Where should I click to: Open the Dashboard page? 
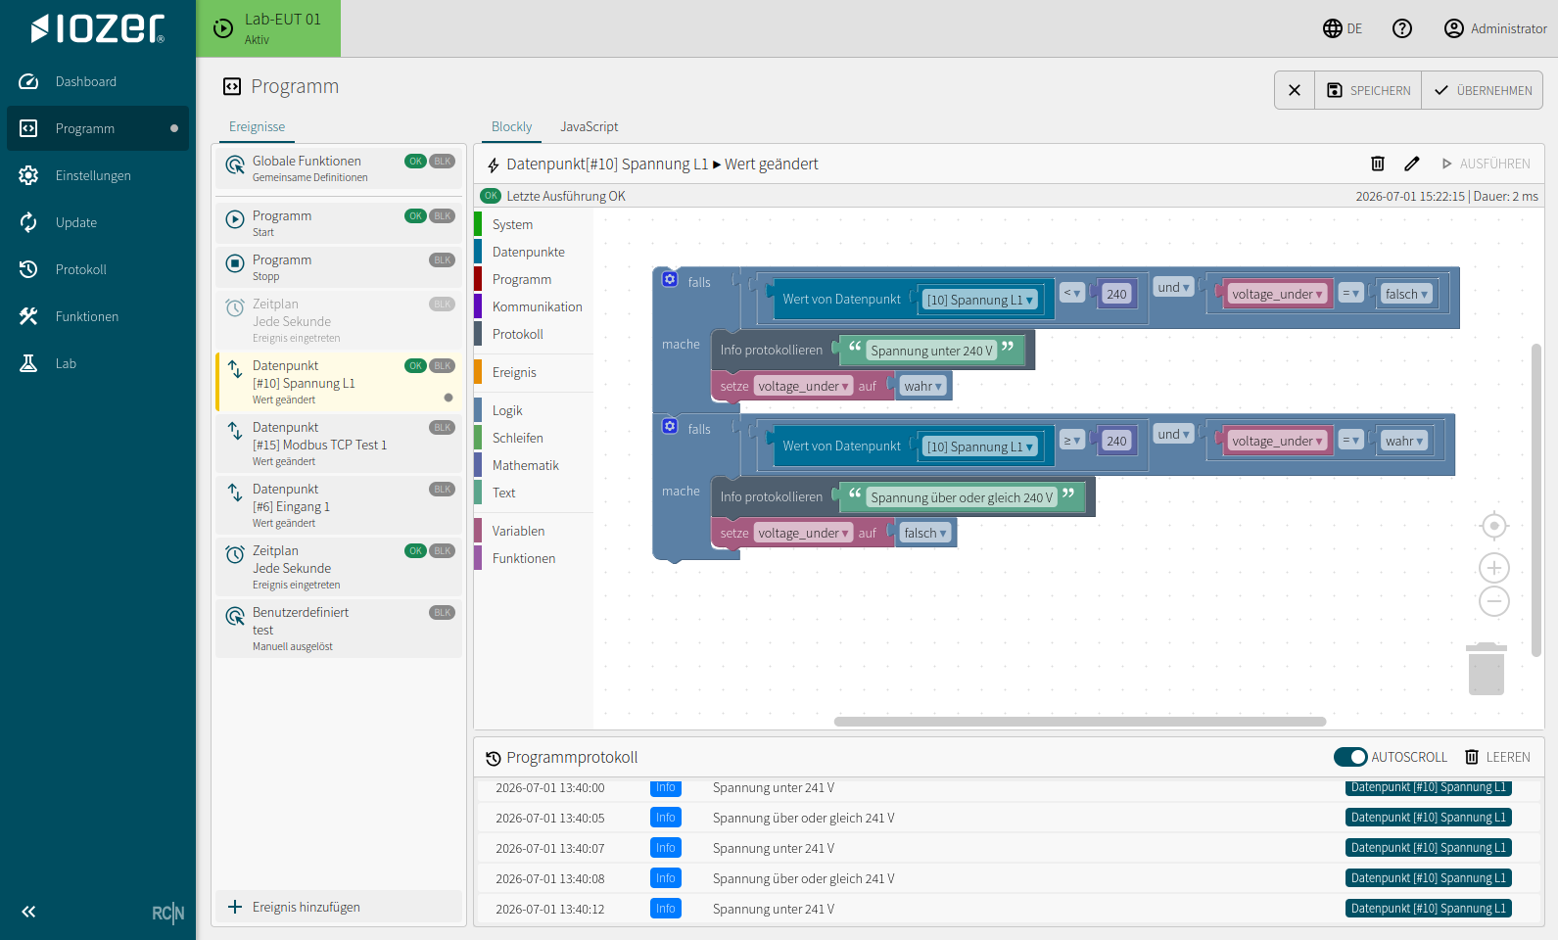(98, 81)
